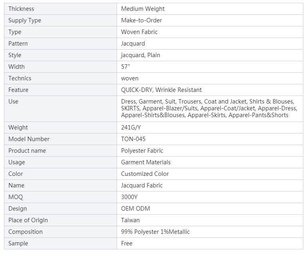
Task: Select the jacquard, Plain style value
Action: click(141, 55)
